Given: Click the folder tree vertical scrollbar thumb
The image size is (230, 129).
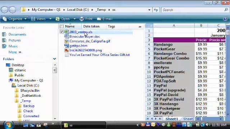Looking at the screenshot, I should tap(55, 70).
